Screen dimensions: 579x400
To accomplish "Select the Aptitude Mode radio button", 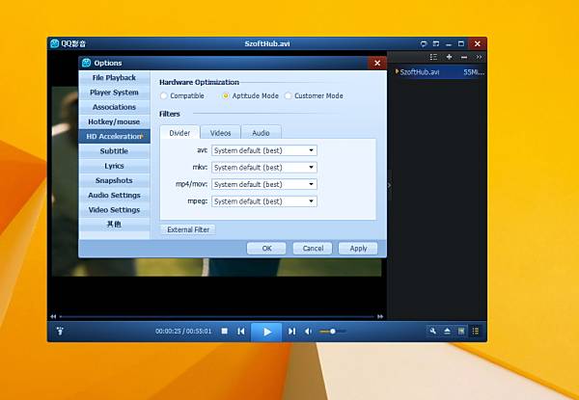I will pos(226,95).
